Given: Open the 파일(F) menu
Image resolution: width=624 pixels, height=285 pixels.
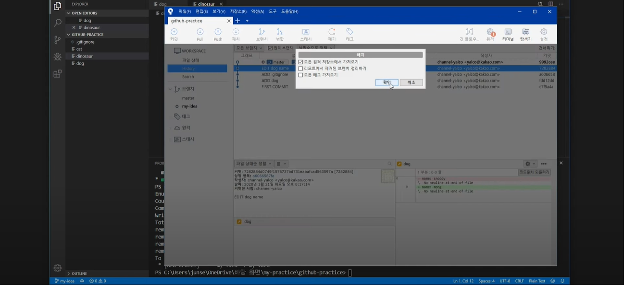Looking at the screenshot, I should [x=185, y=12].
